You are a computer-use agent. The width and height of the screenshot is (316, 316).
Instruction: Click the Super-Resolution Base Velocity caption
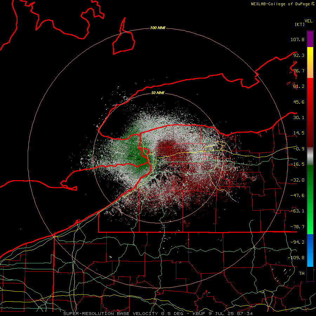(x=158, y=314)
